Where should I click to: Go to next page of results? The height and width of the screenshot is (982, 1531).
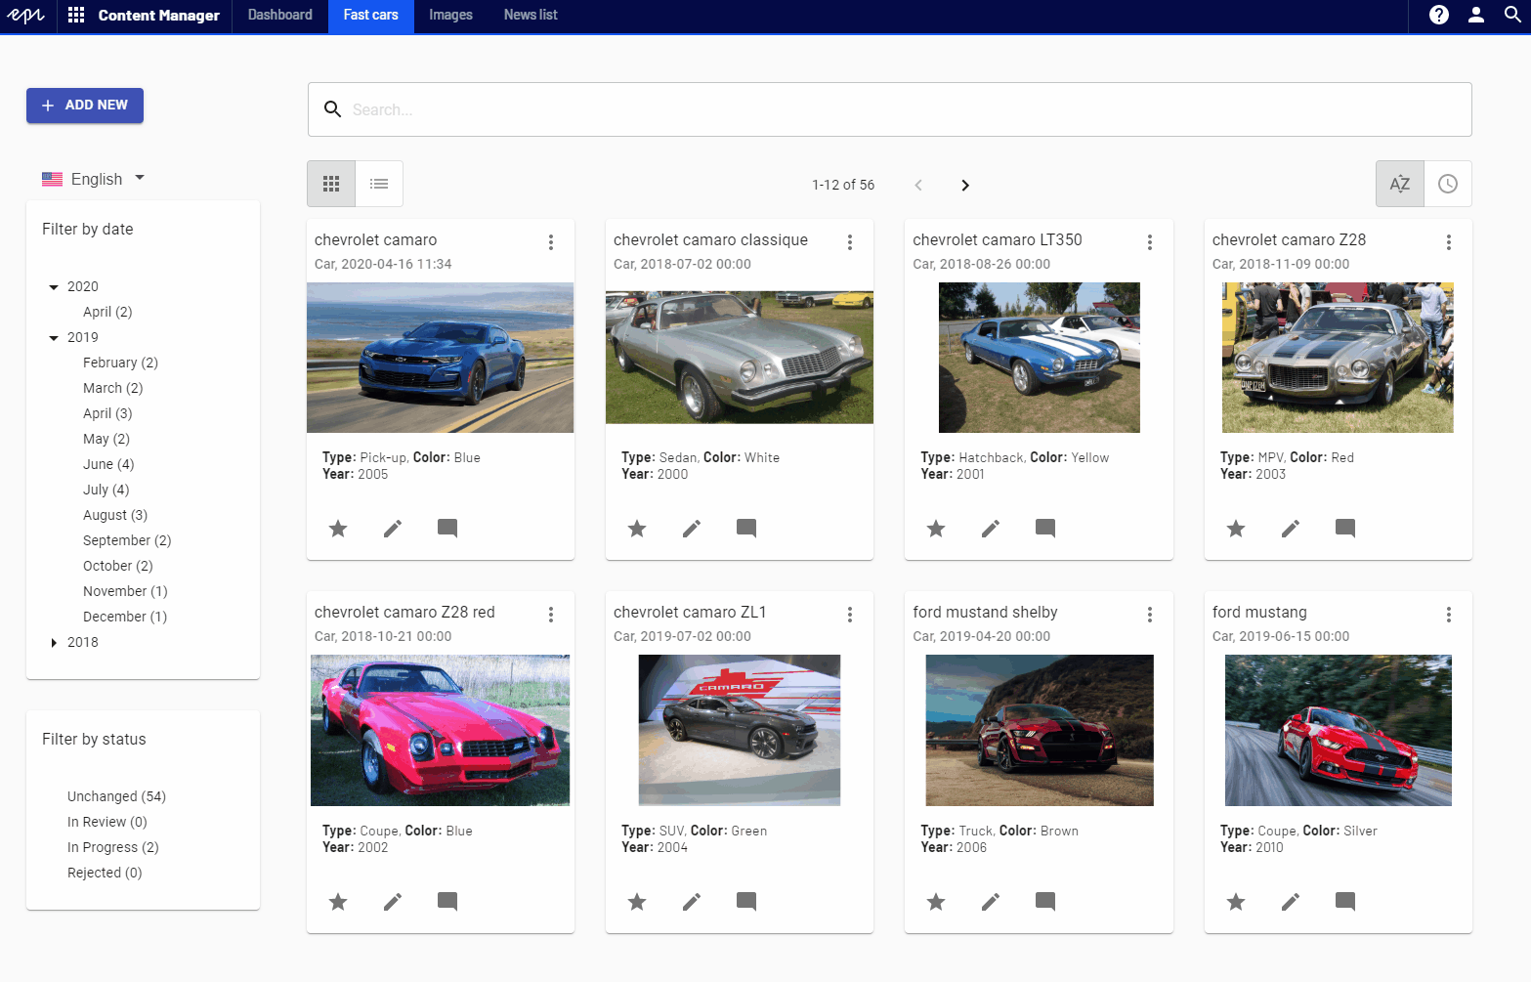point(965,185)
